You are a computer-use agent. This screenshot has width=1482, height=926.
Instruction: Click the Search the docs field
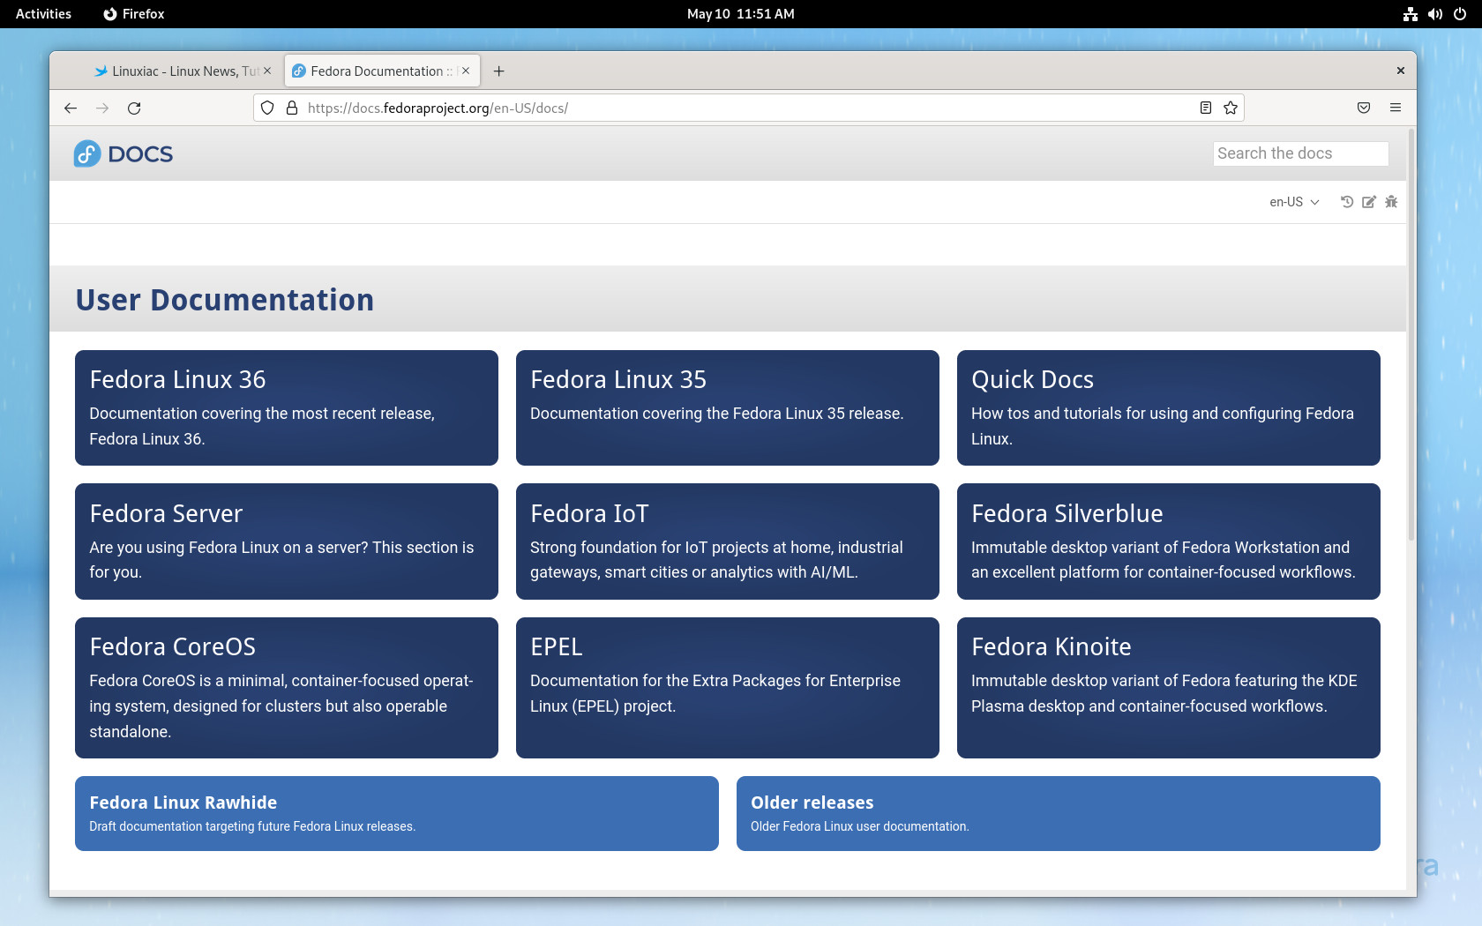click(1300, 153)
